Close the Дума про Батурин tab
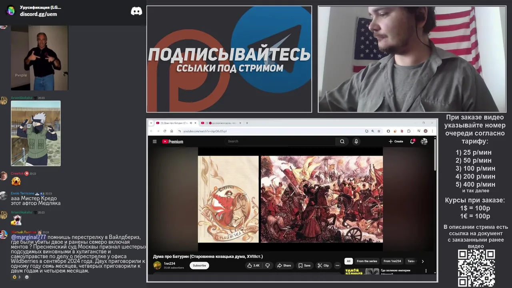 coord(195,123)
